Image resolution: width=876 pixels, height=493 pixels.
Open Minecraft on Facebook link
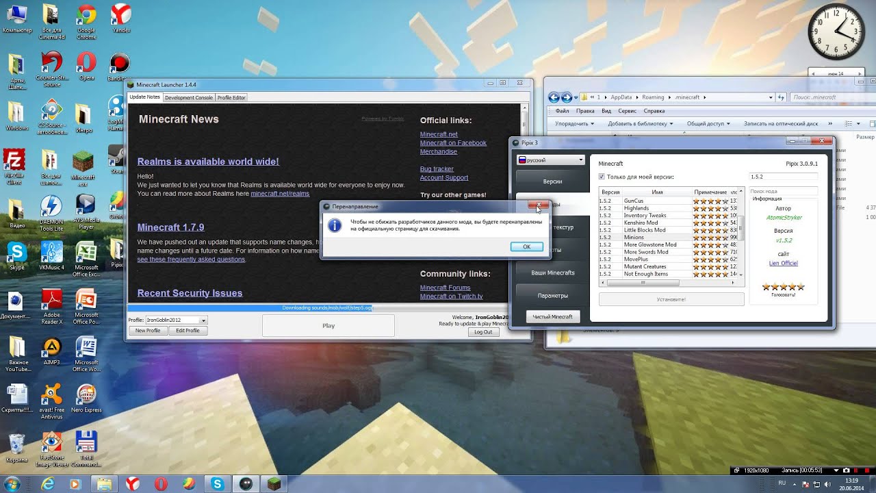[453, 143]
